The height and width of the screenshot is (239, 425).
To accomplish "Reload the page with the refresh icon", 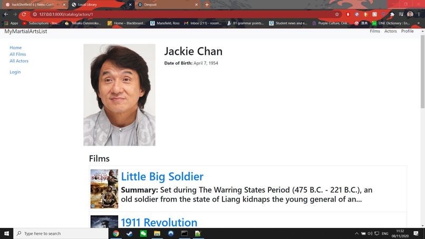I will pos(24,14).
